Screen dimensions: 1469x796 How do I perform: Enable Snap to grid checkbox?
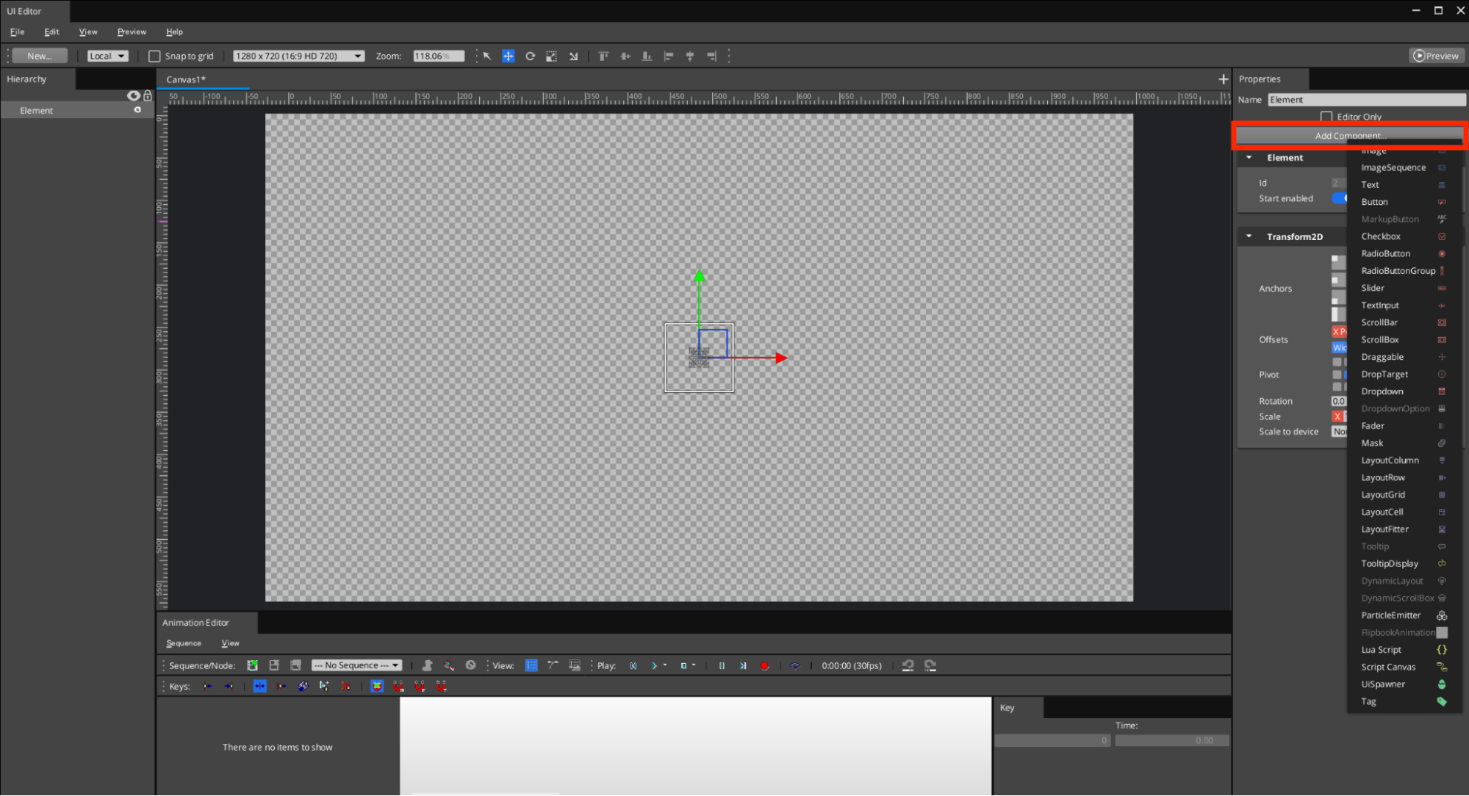click(x=154, y=56)
